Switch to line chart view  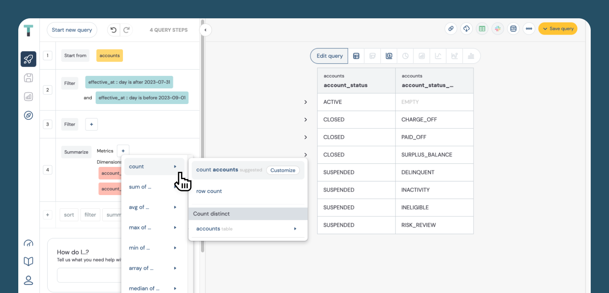click(x=438, y=56)
